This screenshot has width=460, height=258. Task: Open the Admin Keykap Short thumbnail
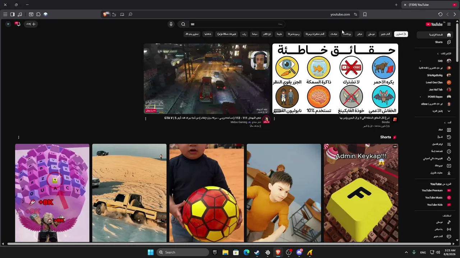[x=361, y=193]
